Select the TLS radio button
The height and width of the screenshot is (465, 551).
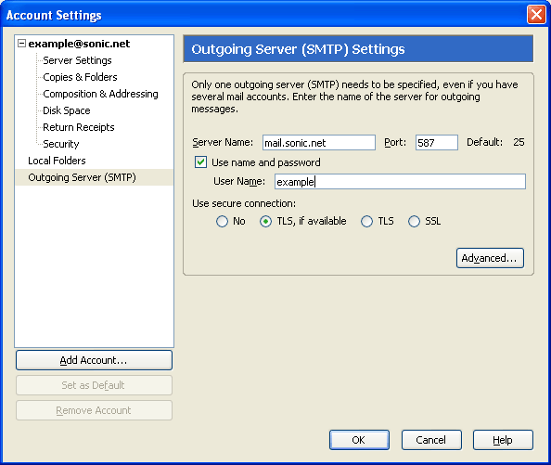[x=366, y=222]
